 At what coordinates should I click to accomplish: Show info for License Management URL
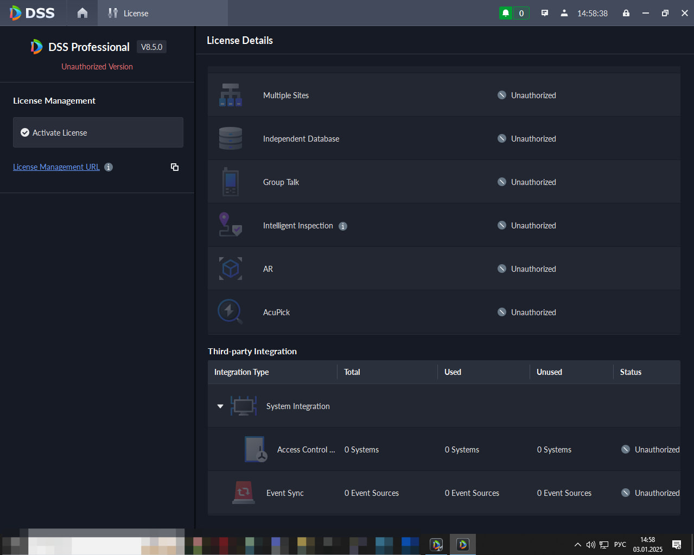pos(109,167)
